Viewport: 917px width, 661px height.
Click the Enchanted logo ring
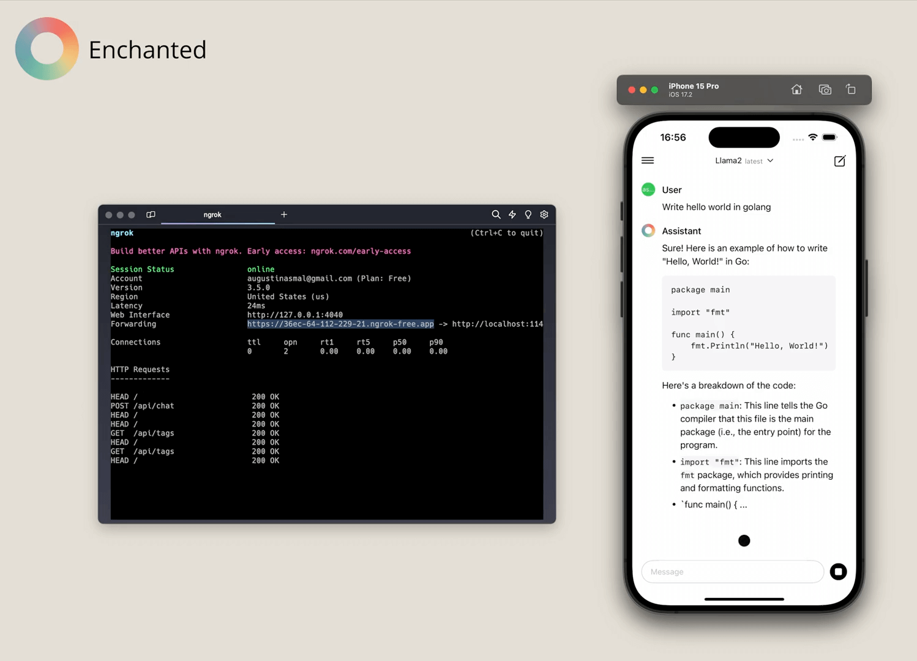click(47, 49)
